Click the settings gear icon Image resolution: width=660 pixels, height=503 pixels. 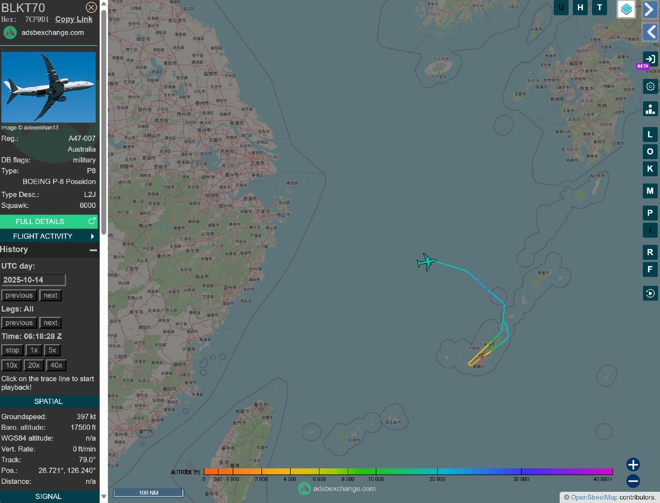point(650,86)
